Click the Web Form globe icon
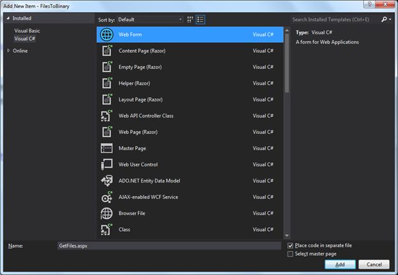Image resolution: width=398 pixels, height=275 pixels. tap(107, 34)
